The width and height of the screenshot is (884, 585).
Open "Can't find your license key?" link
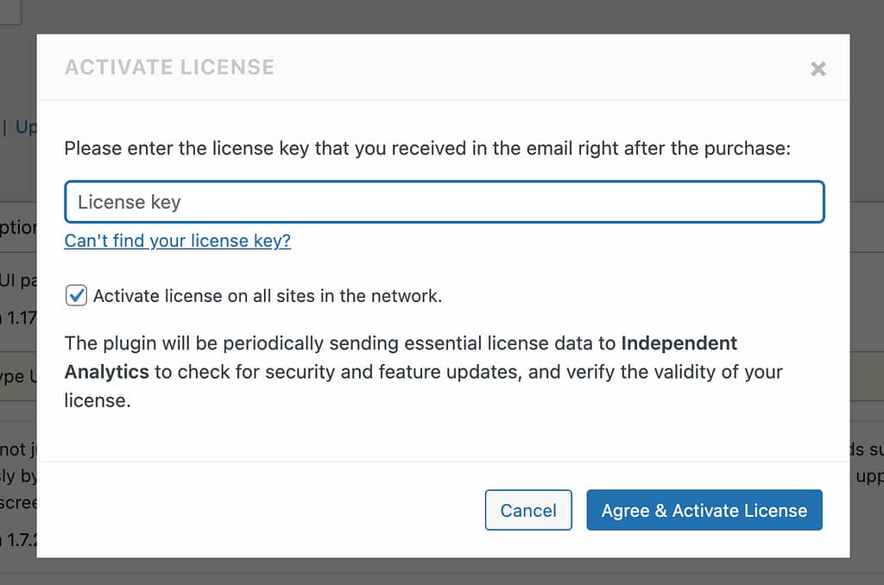[x=177, y=241]
